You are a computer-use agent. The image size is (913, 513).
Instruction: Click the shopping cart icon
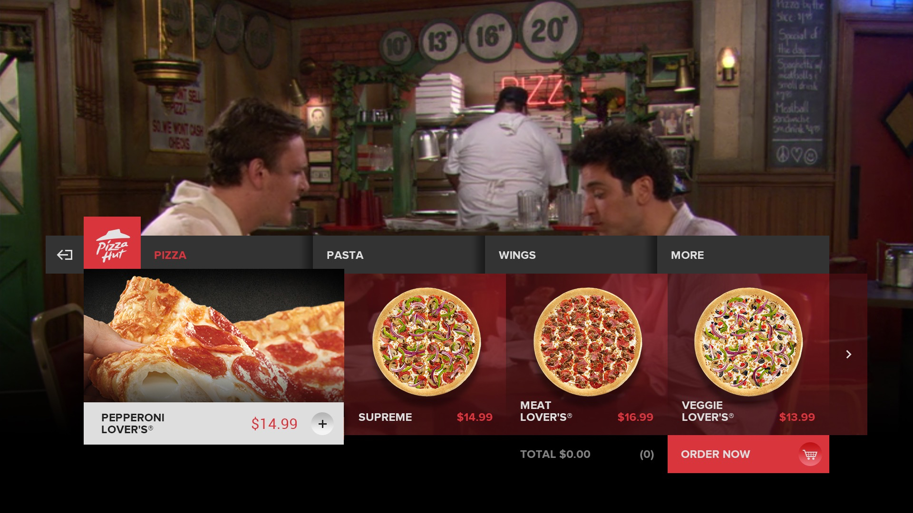tap(810, 455)
